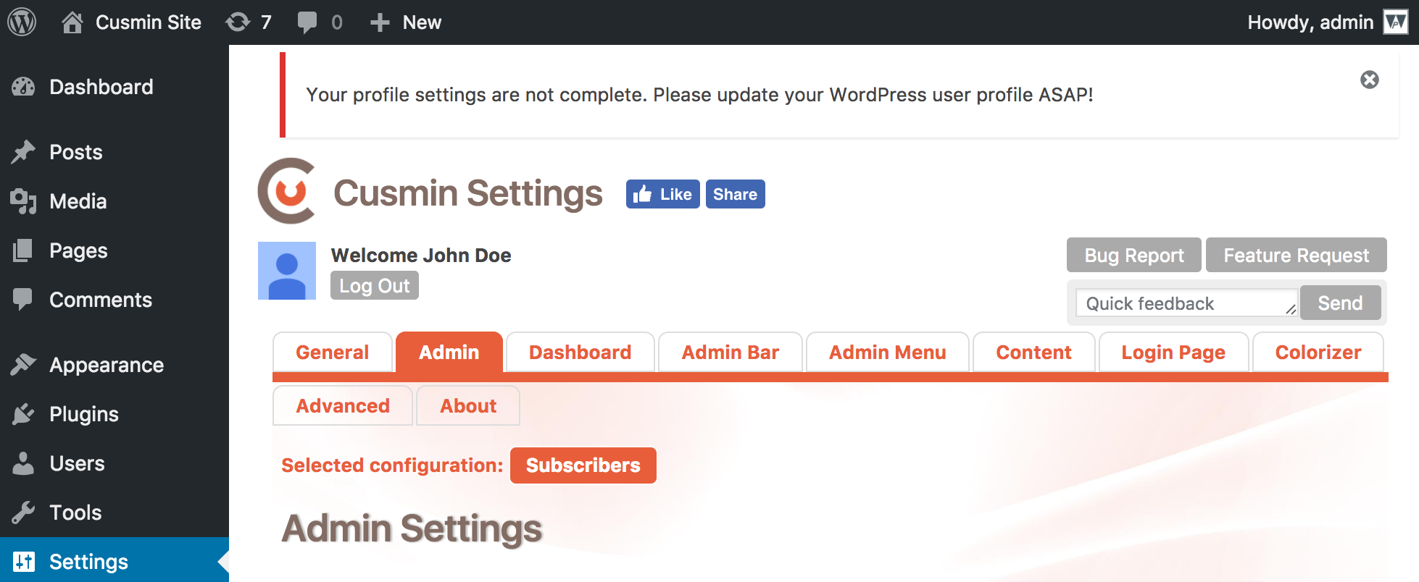1419x582 pixels.
Task: Log out of the John Doe account
Action: (375, 285)
